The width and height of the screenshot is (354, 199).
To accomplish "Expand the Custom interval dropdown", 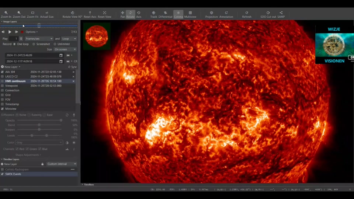I will (x=62, y=164).
